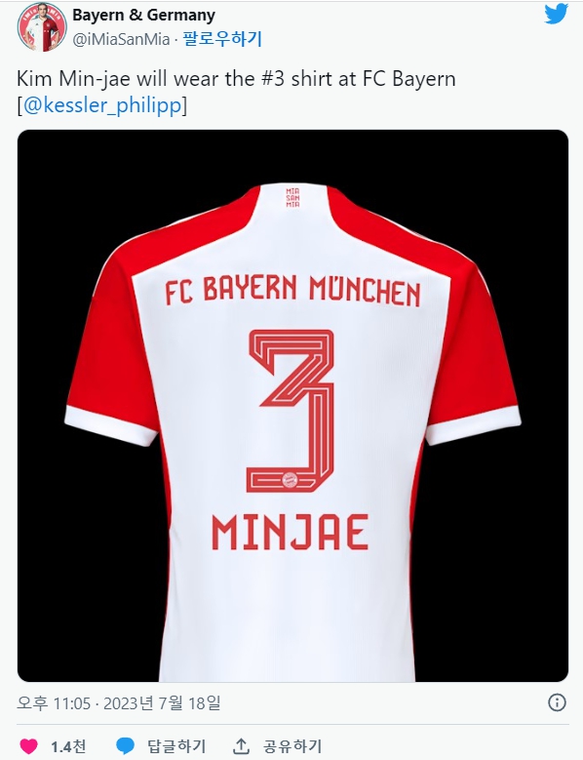Follow the account via 팔로우하기
Viewport: 583px width, 760px height.
[222, 39]
